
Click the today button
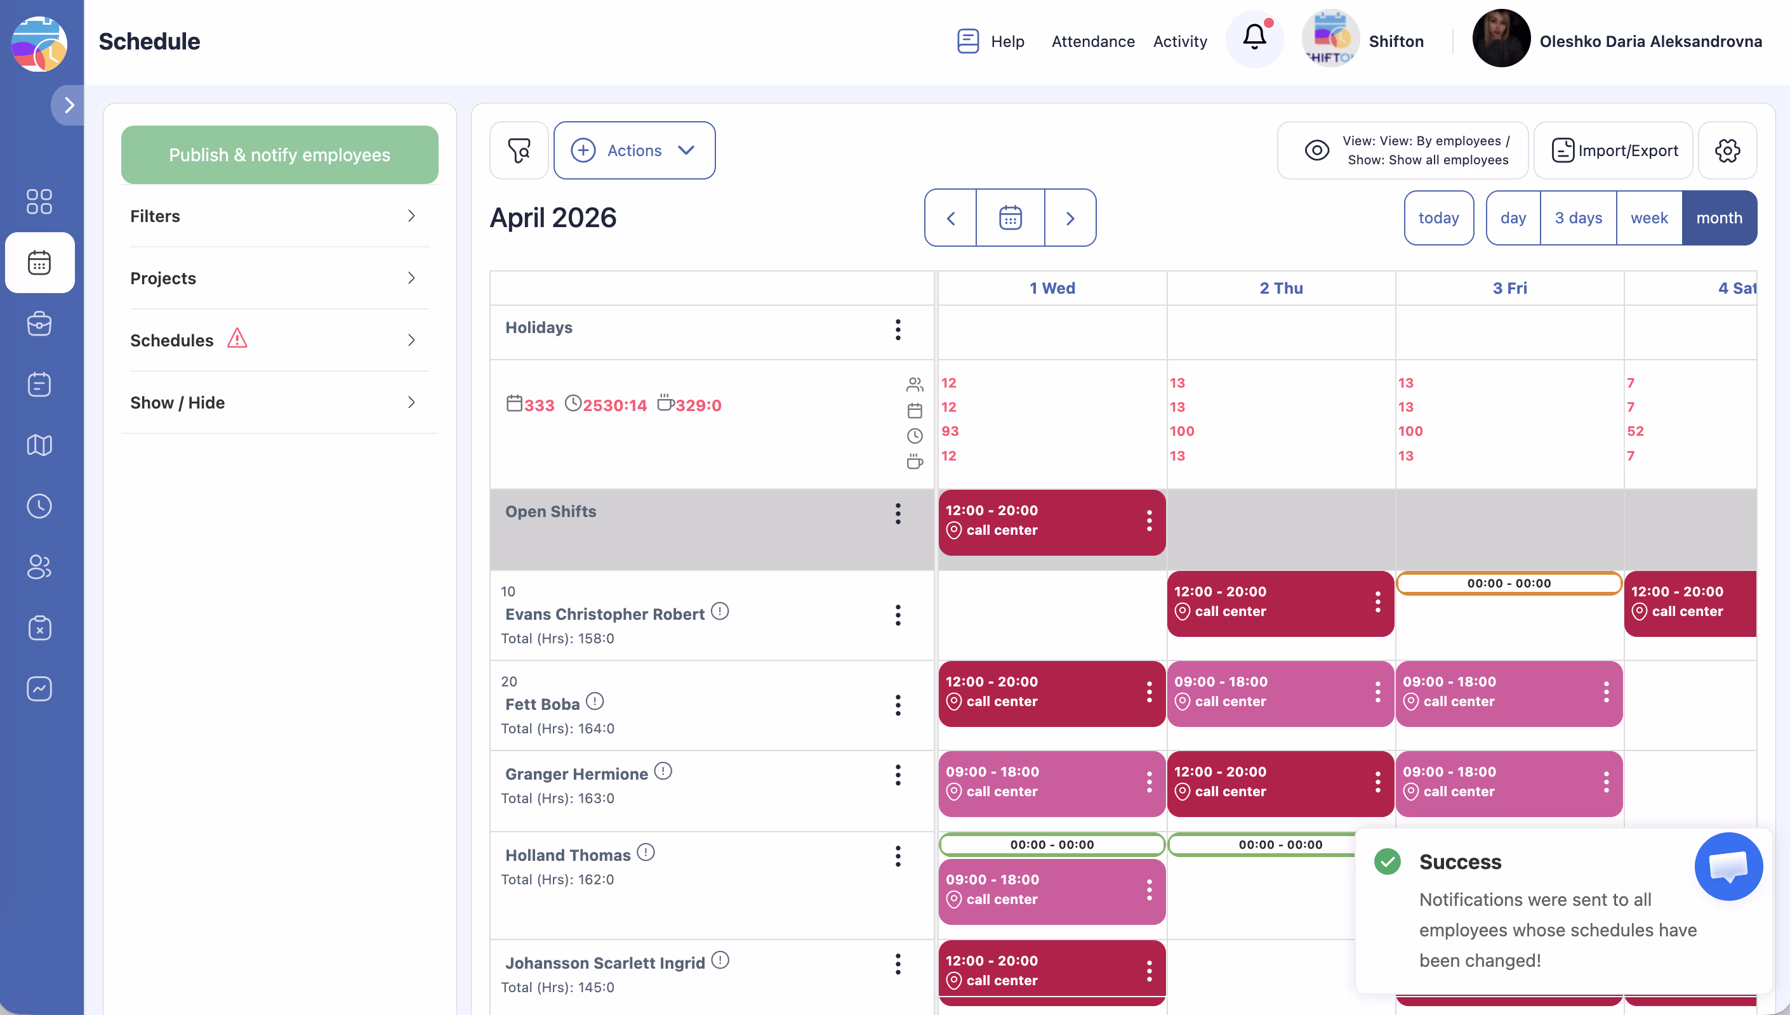1438,218
